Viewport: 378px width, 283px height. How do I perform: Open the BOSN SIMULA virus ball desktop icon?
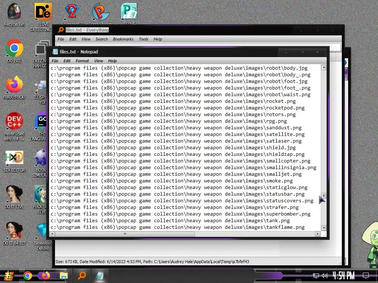pos(40,163)
